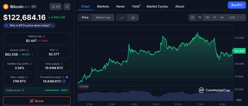This screenshot has height=106, width=248.
Task: Select the 1D time range
Action: click(x=192, y=17)
